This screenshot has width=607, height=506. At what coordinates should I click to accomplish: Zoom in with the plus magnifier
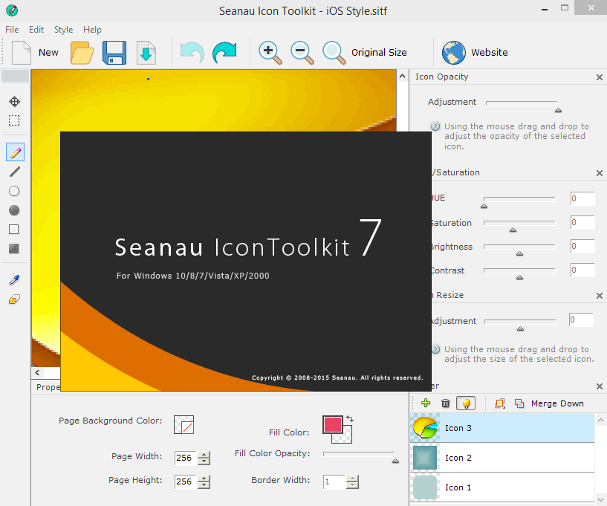(x=270, y=52)
